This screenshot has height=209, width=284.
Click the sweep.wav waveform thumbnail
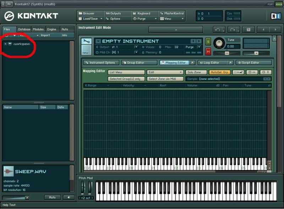9,171
